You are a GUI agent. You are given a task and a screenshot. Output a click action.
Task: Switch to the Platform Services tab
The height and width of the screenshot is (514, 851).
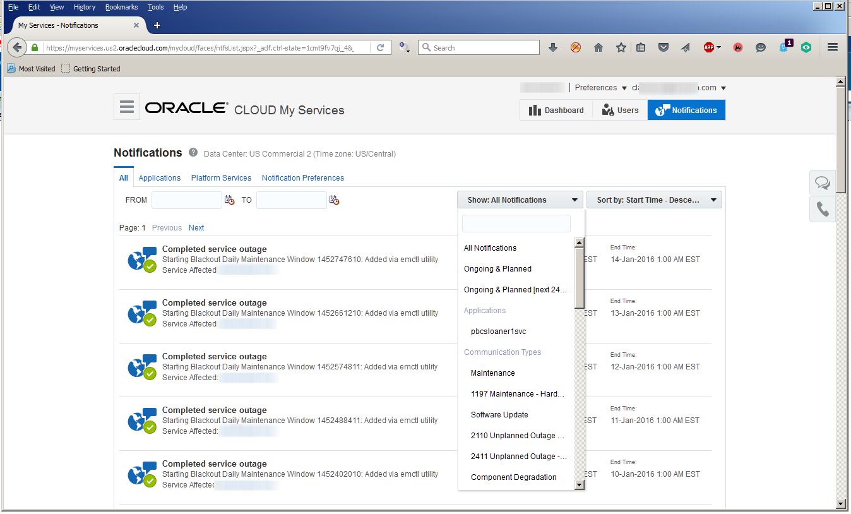[221, 178]
